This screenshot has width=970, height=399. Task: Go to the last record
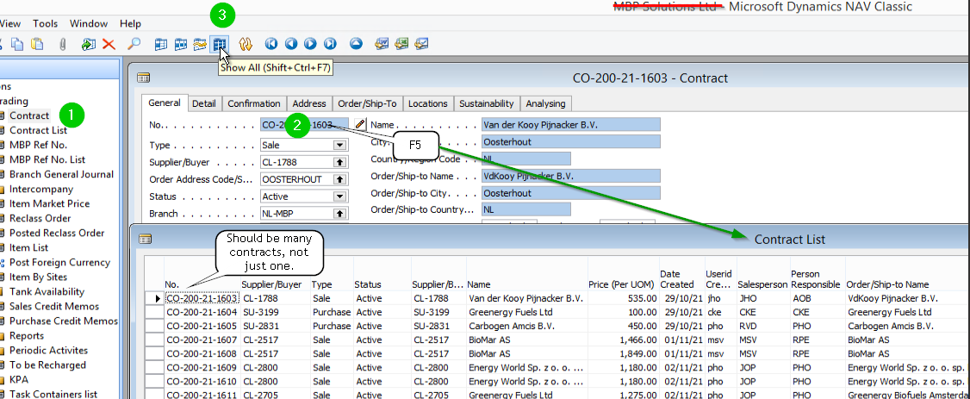pos(330,43)
